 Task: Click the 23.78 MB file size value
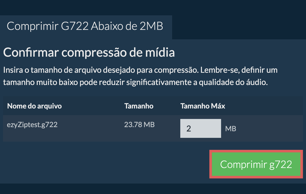click(139, 125)
